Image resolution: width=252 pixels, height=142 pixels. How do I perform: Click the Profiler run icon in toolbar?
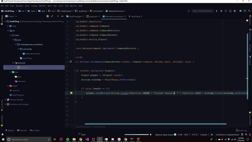(230, 11)
